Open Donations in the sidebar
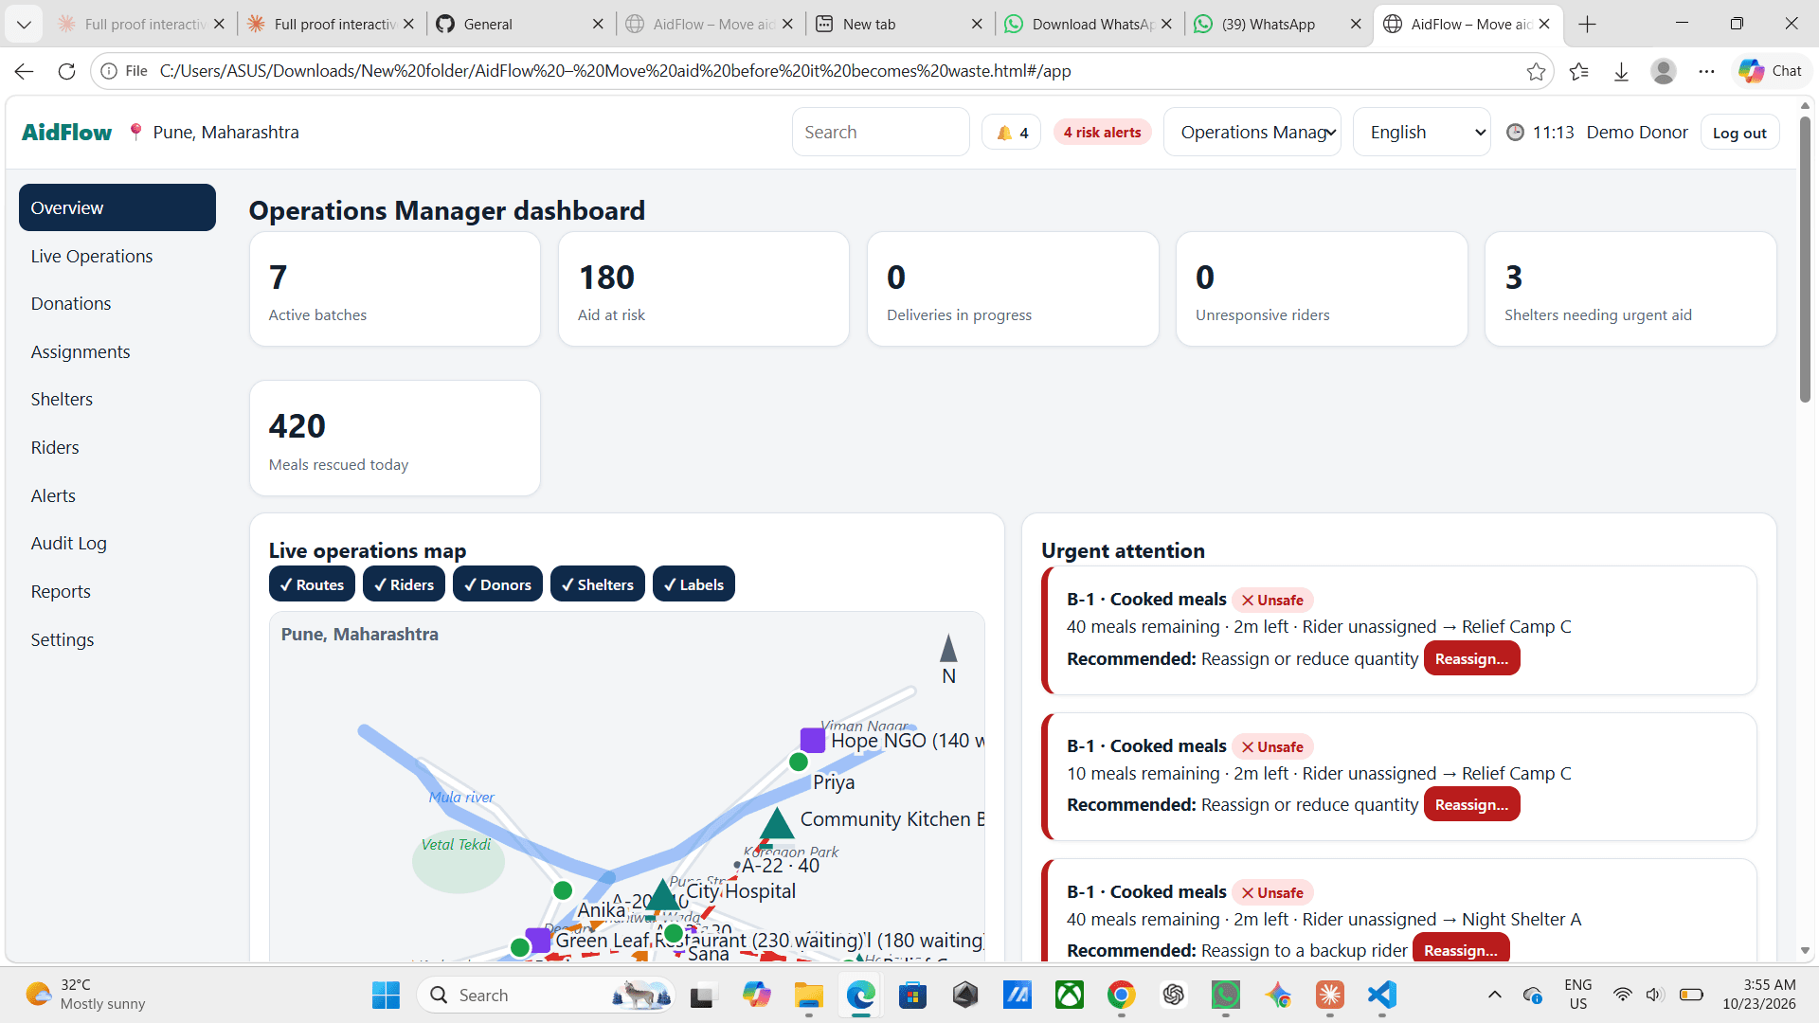 point(117,303)
